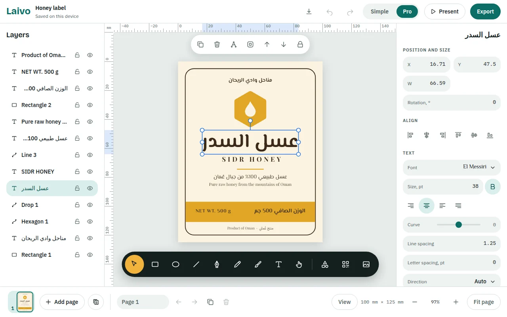Toggle visibility of Hexagon 1 layer

pos(90,222)
